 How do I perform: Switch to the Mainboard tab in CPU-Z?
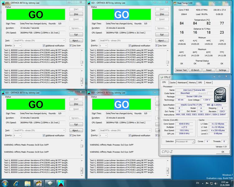point(182,83)
